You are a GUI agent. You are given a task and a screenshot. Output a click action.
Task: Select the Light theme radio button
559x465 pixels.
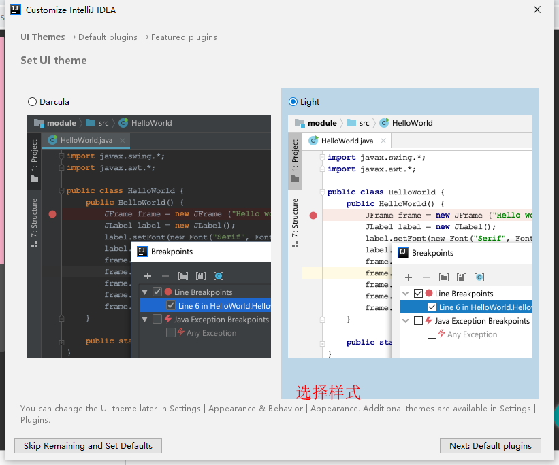(x=293, y=102)
